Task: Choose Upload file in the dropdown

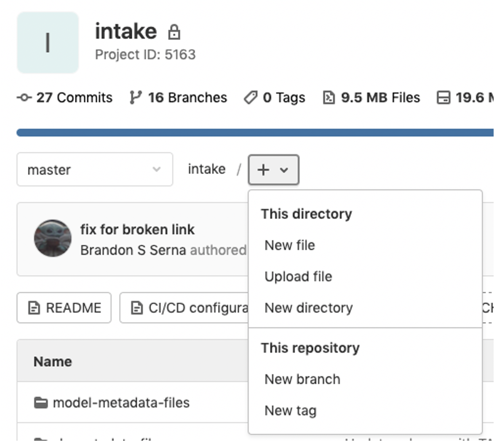Action: click(298, 277)
